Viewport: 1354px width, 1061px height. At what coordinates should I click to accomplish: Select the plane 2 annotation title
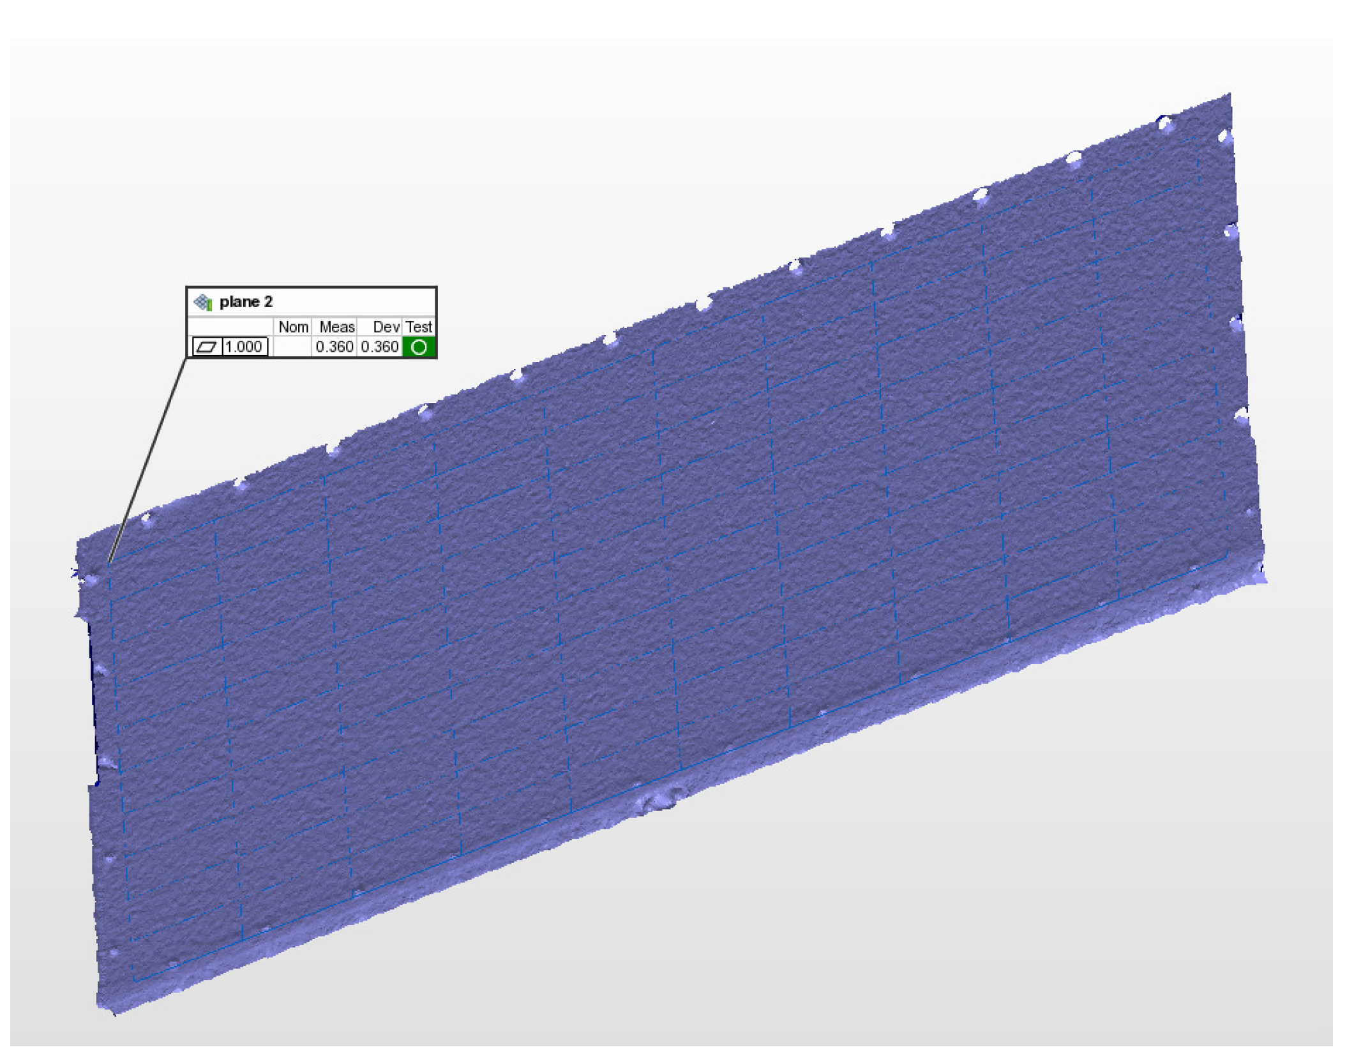tap(246, 302)
